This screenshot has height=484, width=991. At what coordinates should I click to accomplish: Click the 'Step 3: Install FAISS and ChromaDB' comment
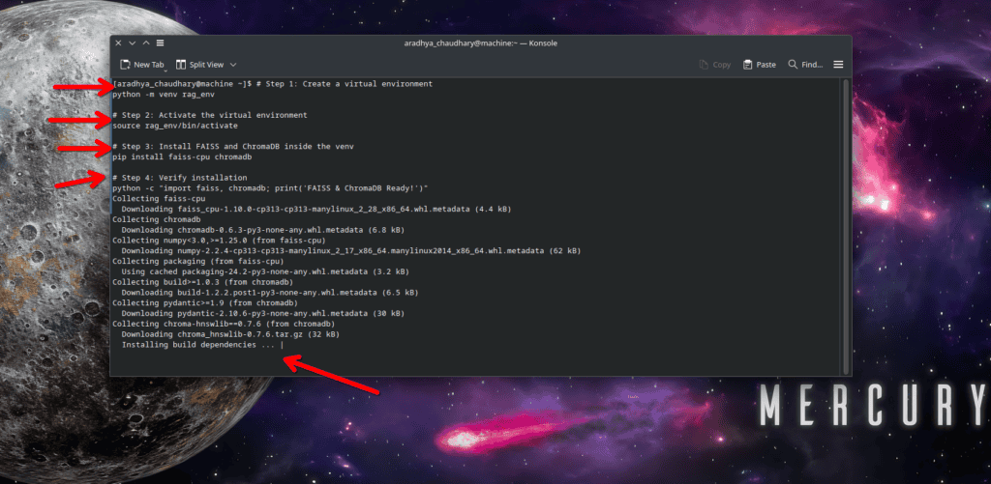coord(233,147)
